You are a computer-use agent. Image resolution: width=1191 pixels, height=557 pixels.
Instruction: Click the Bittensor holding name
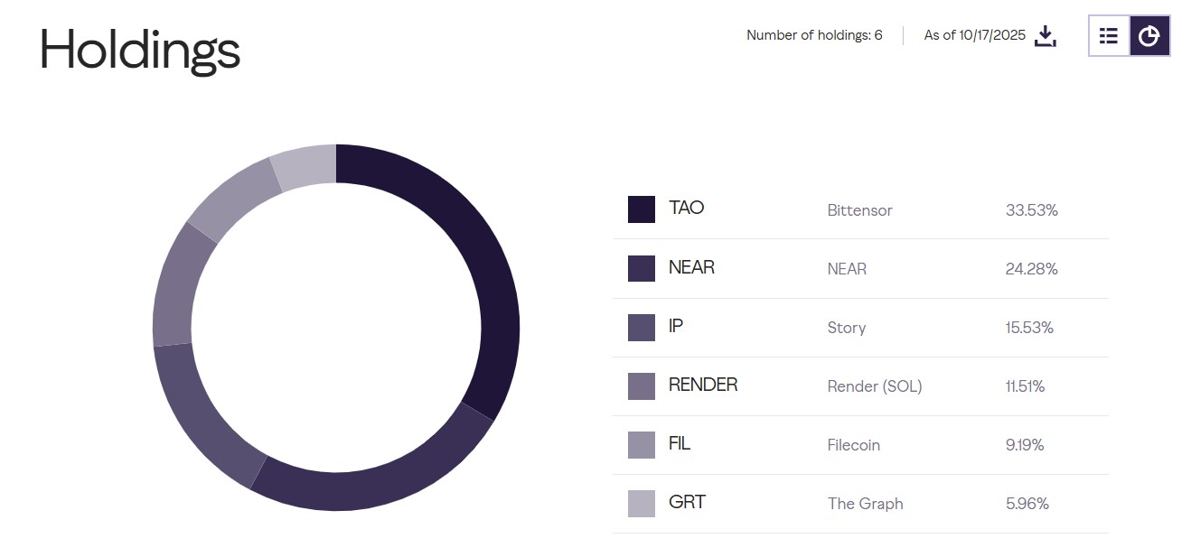[x=859, y=210]
